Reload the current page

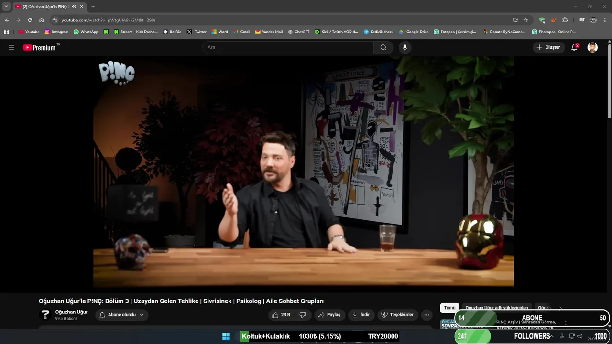click(x=30, y=20)
